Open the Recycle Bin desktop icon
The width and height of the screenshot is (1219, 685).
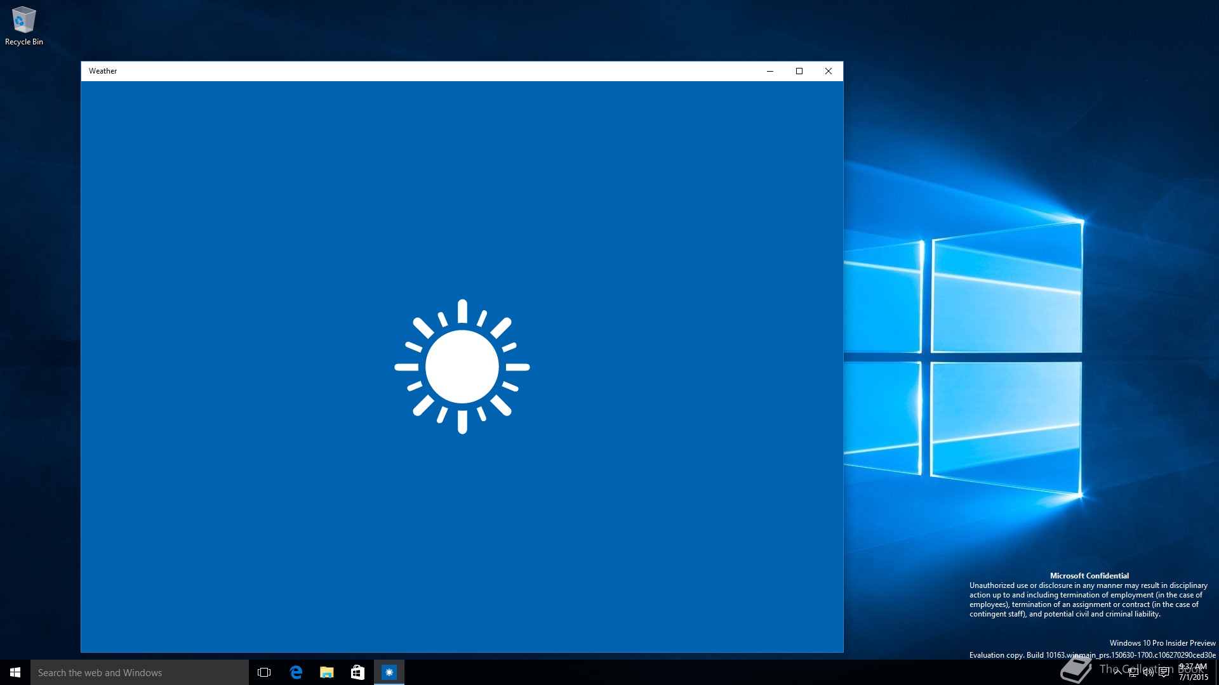pos(24,26)
